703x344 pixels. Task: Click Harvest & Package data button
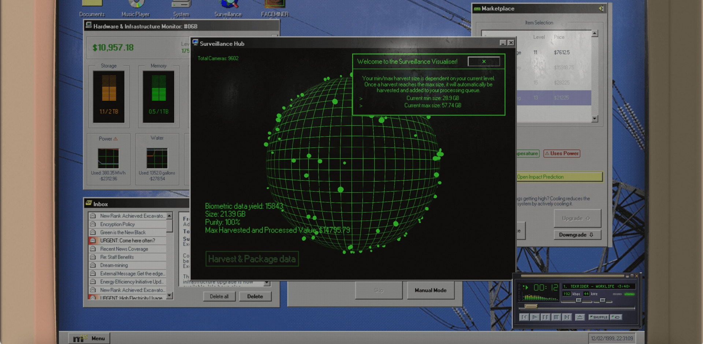[x=252, y=259]
